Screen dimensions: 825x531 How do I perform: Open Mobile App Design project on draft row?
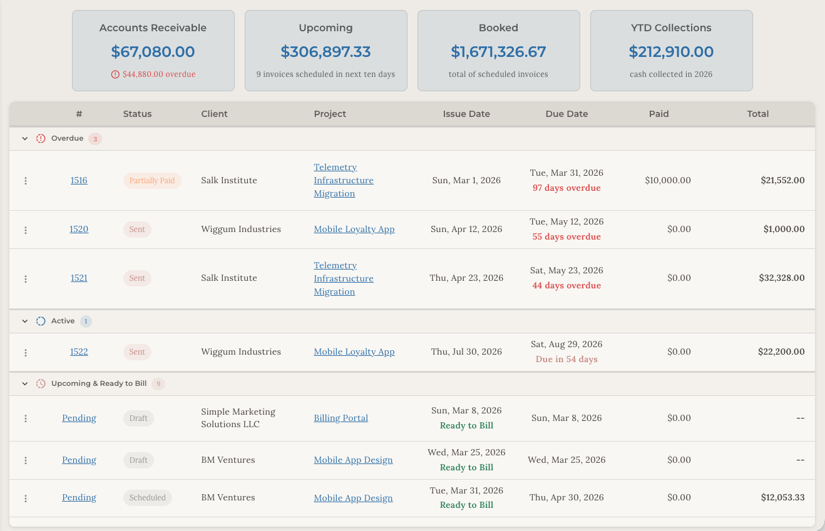[354, 460]
